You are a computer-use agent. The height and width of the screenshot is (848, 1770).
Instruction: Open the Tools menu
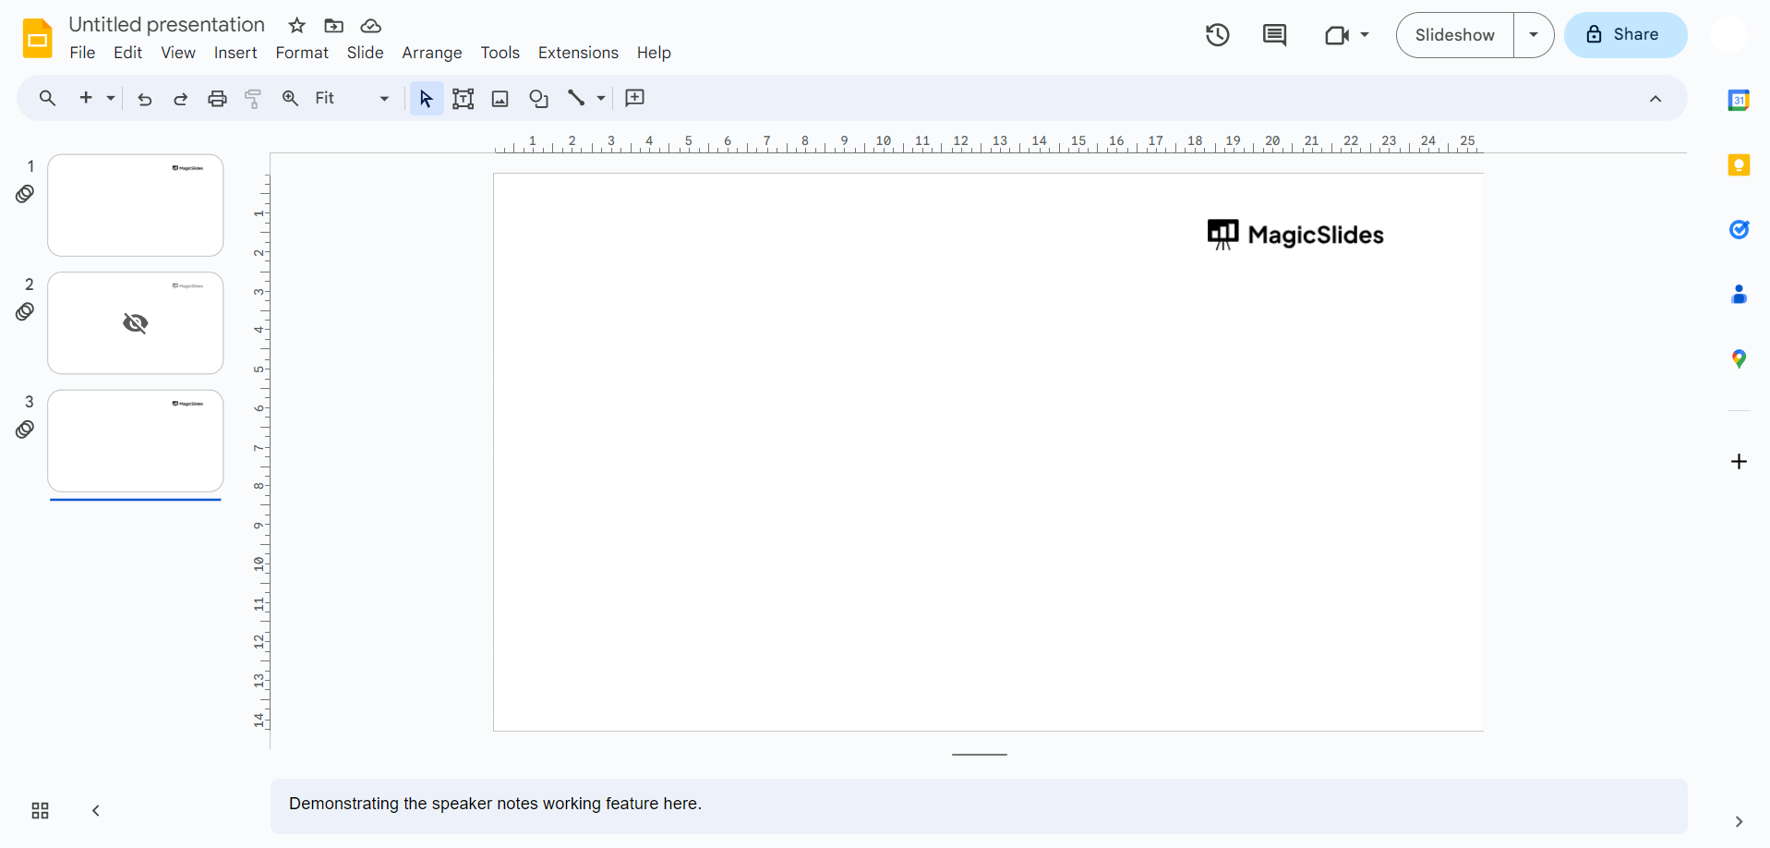point(500,53)
